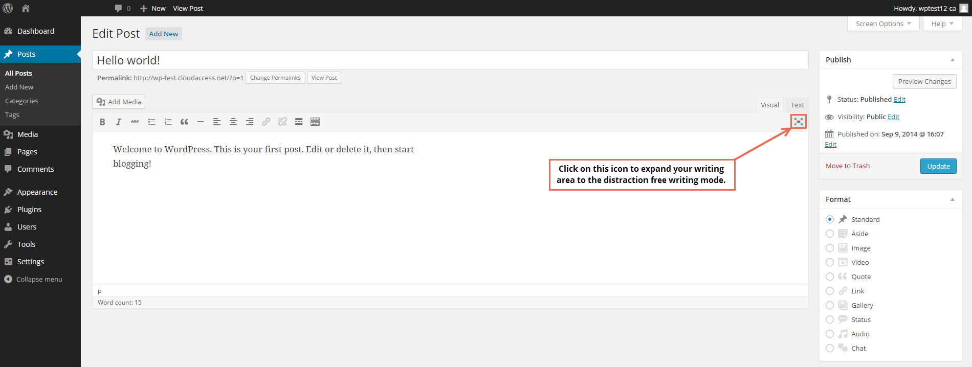The width and height of the screenshot is (972, 367).
Task: Move this post to Trash
Action: coord(847,166)
